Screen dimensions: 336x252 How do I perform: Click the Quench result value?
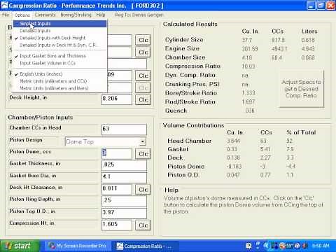point(250,111)
